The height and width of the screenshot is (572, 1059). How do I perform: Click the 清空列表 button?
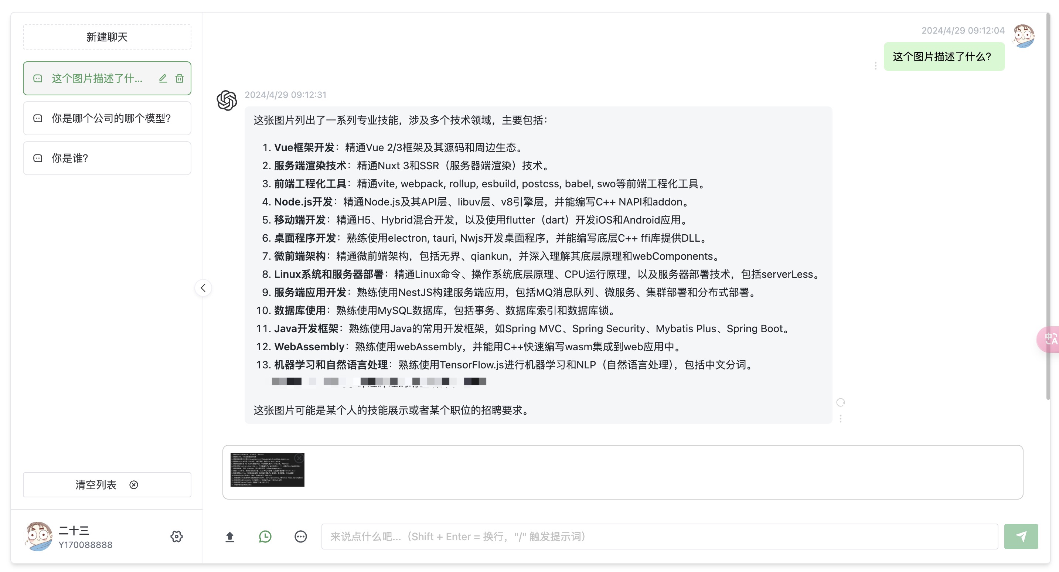[107, 485]
